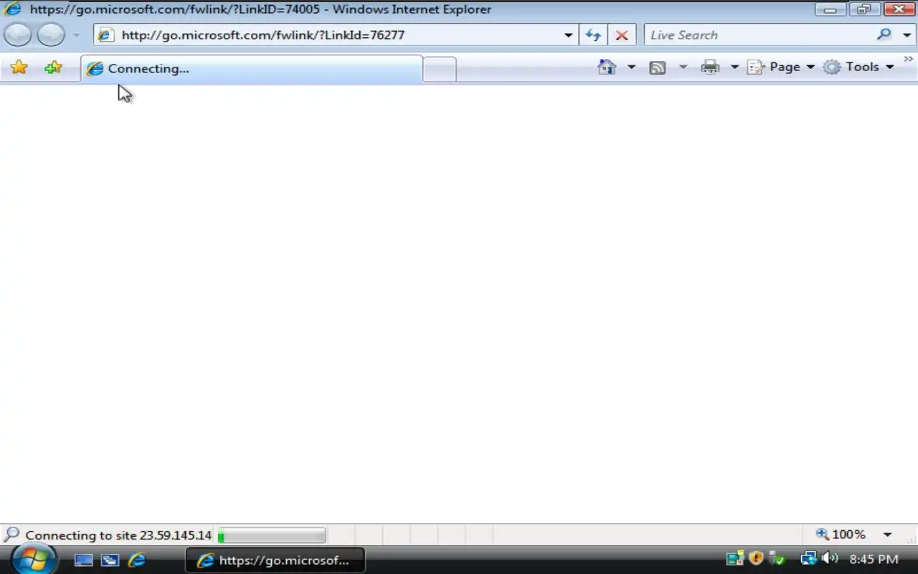Launch Internet Explorer from quick launch

click(x=136, y=560)
